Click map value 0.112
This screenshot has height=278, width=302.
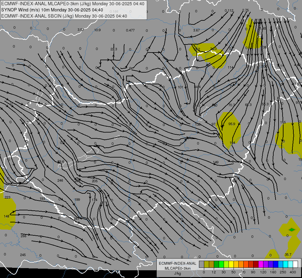tap(229, 11)
